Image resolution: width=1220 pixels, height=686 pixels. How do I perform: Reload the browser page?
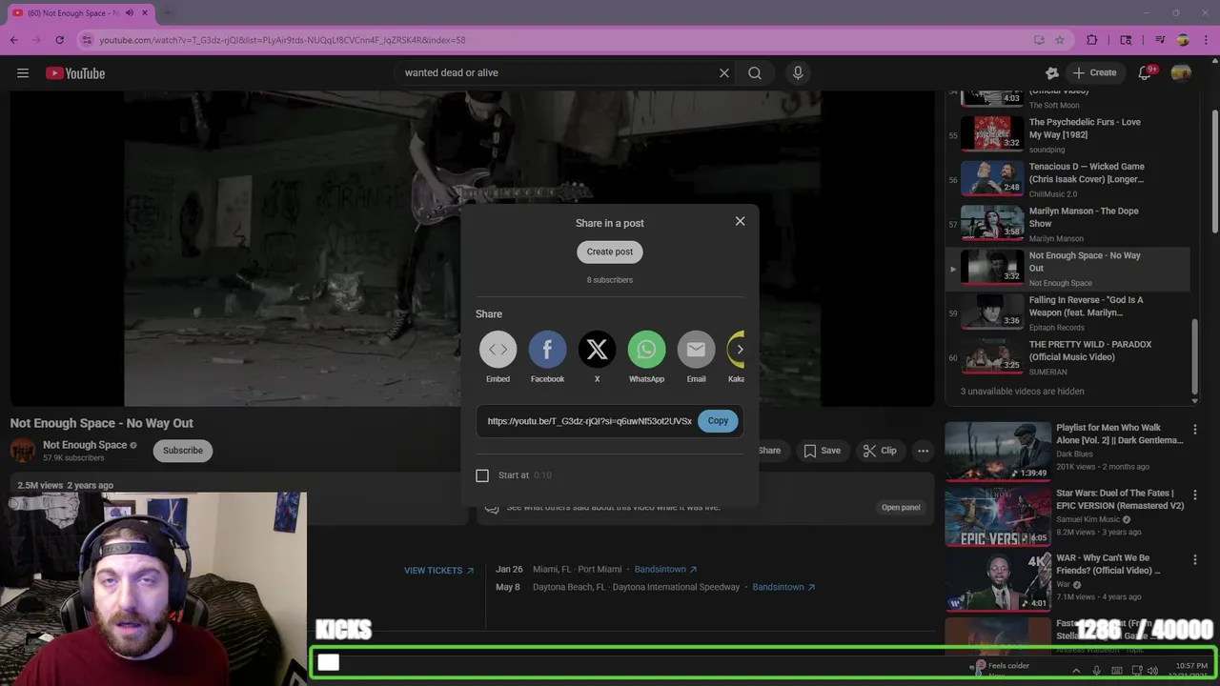(x=60, y=40)
